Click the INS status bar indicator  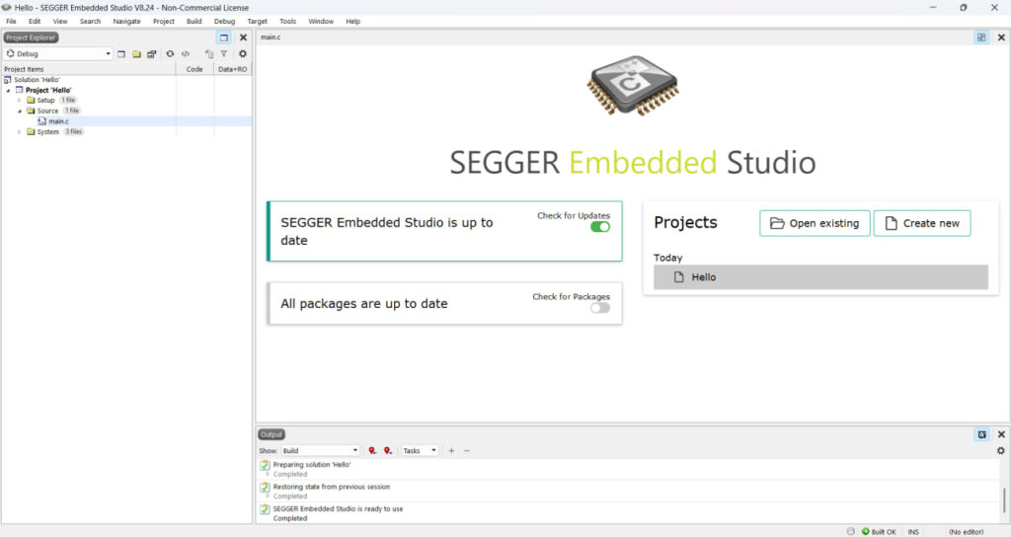click(913, 532)
